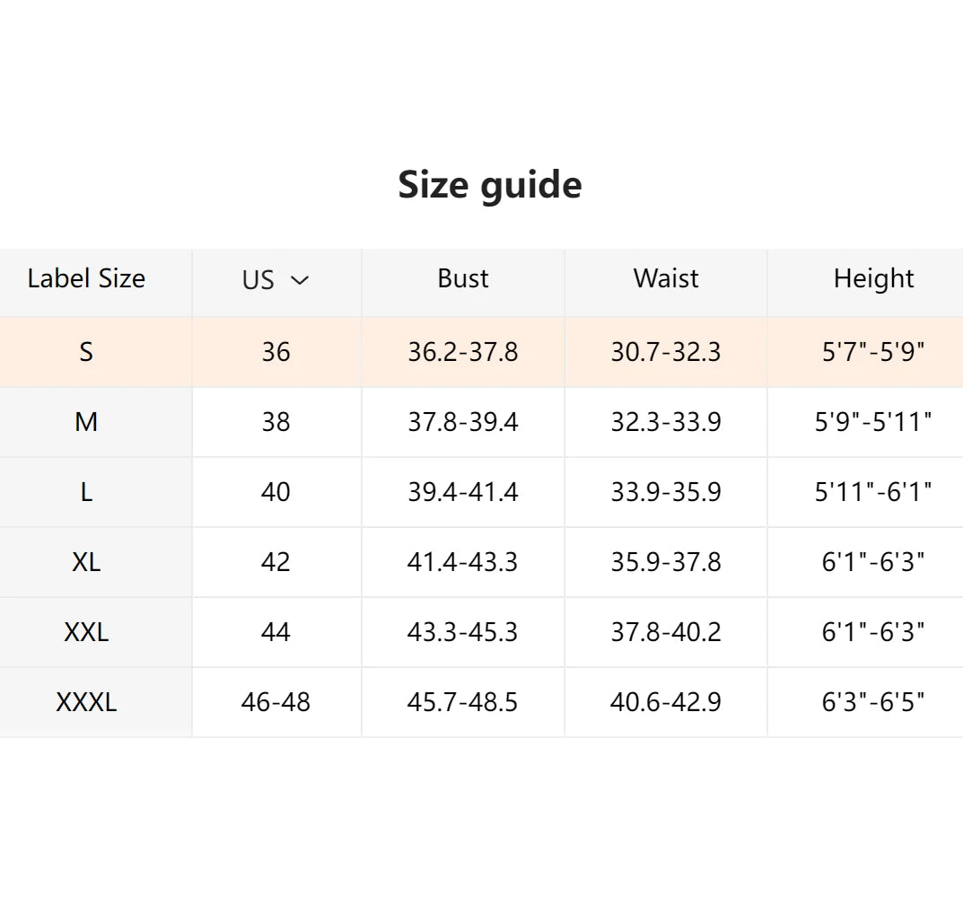Click the waist 35.9-37.8 cell
Image resolution: width=963 pixels, height=897 pixels.
666,562
